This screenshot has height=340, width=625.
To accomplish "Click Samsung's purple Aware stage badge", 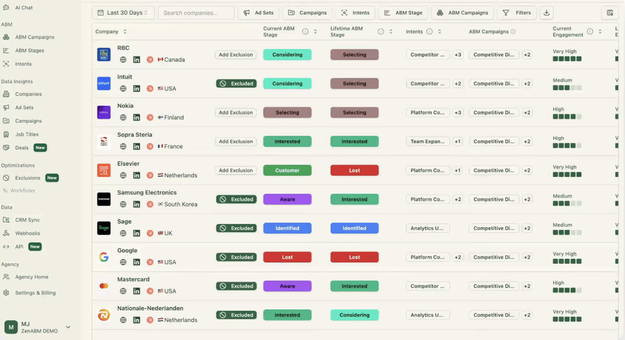I will tap(287, 199).
